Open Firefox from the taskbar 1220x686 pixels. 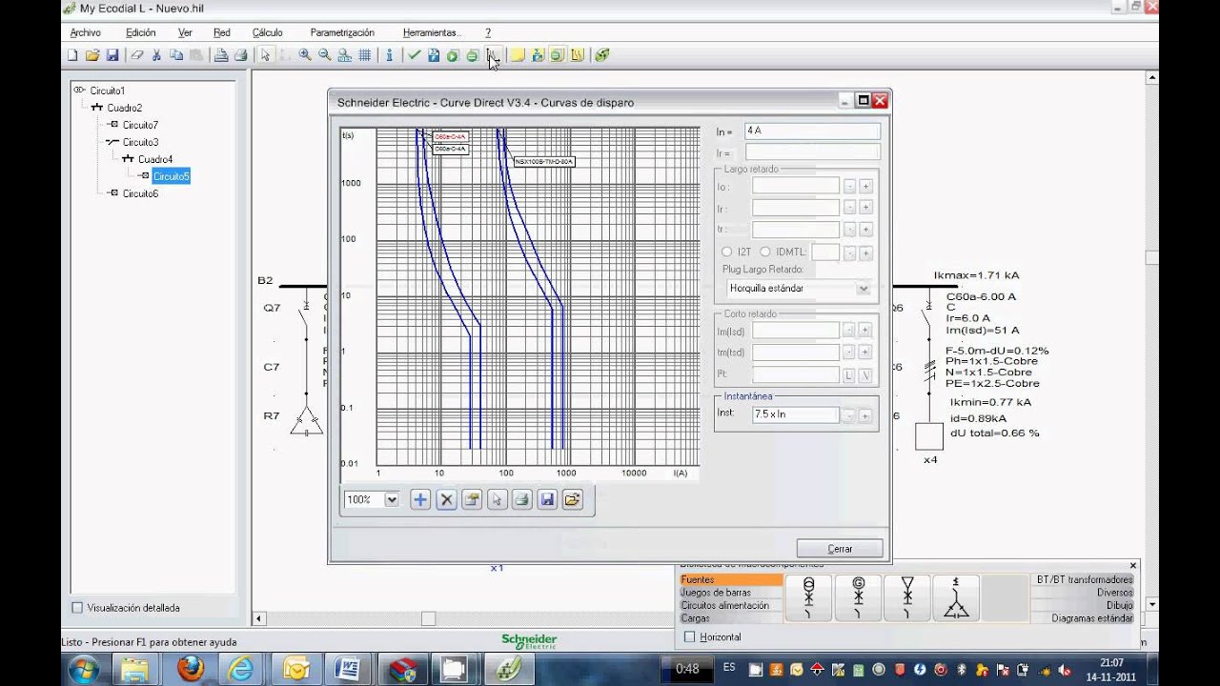[191, 668]
